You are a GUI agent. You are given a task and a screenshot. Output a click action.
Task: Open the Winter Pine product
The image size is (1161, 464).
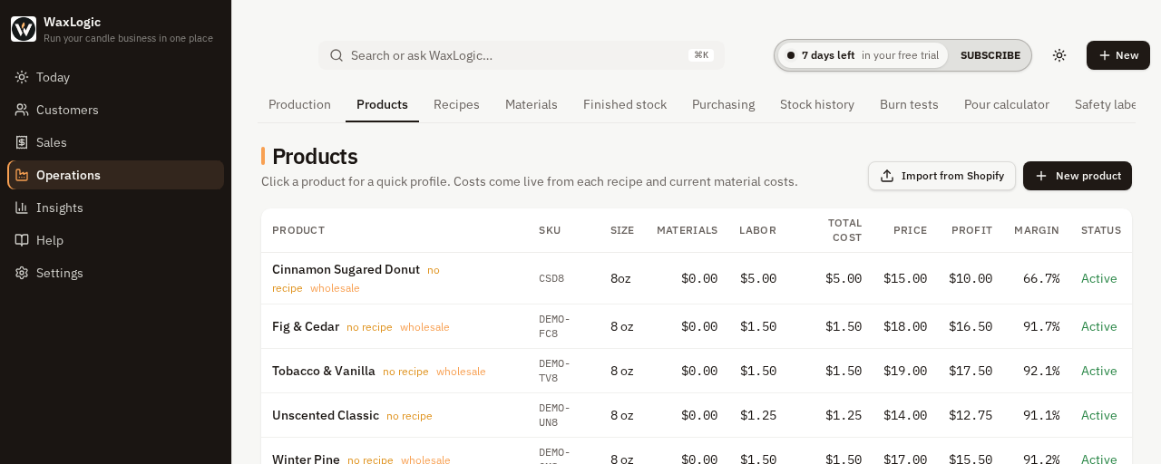[306, 459]
